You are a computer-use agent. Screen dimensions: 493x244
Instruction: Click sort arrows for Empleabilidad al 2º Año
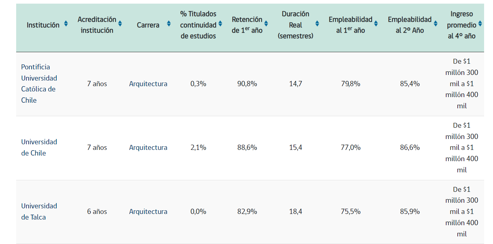(x=436, y=23)
